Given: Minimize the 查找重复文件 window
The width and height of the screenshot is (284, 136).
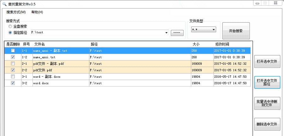Looking at the screenshot, I should (x=257, y=3).
